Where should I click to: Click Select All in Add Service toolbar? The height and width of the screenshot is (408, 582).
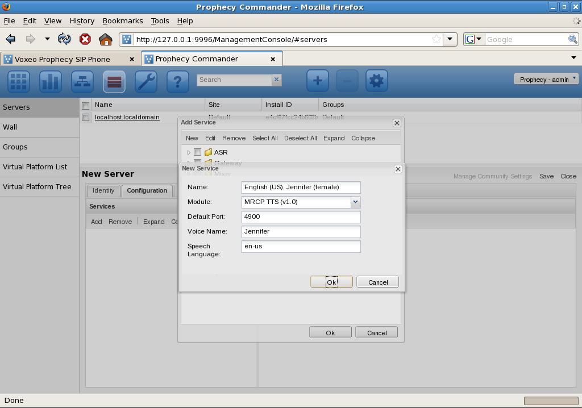265,138
